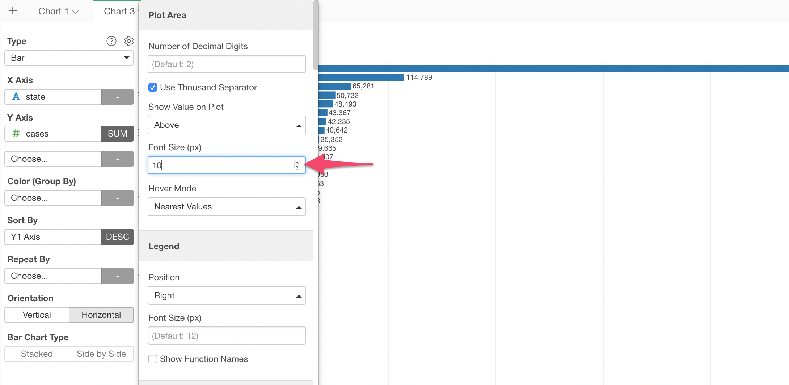Screen dimensions: 789x385
Task: Open the Sort By Y1 Axis selector
Action: coord(53,237)
